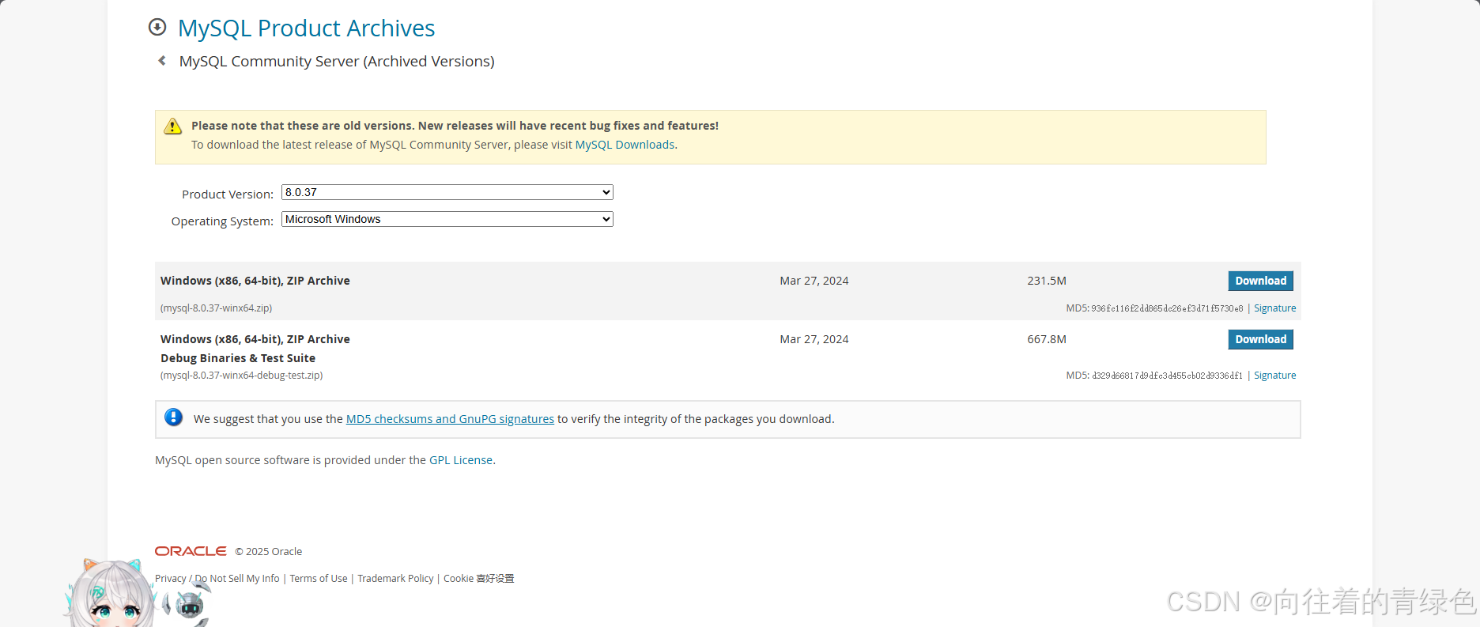This screenshot has width=1480, height=627.
Task: Click the © 2025 Oracle copyright text
Action: [268, 552]
